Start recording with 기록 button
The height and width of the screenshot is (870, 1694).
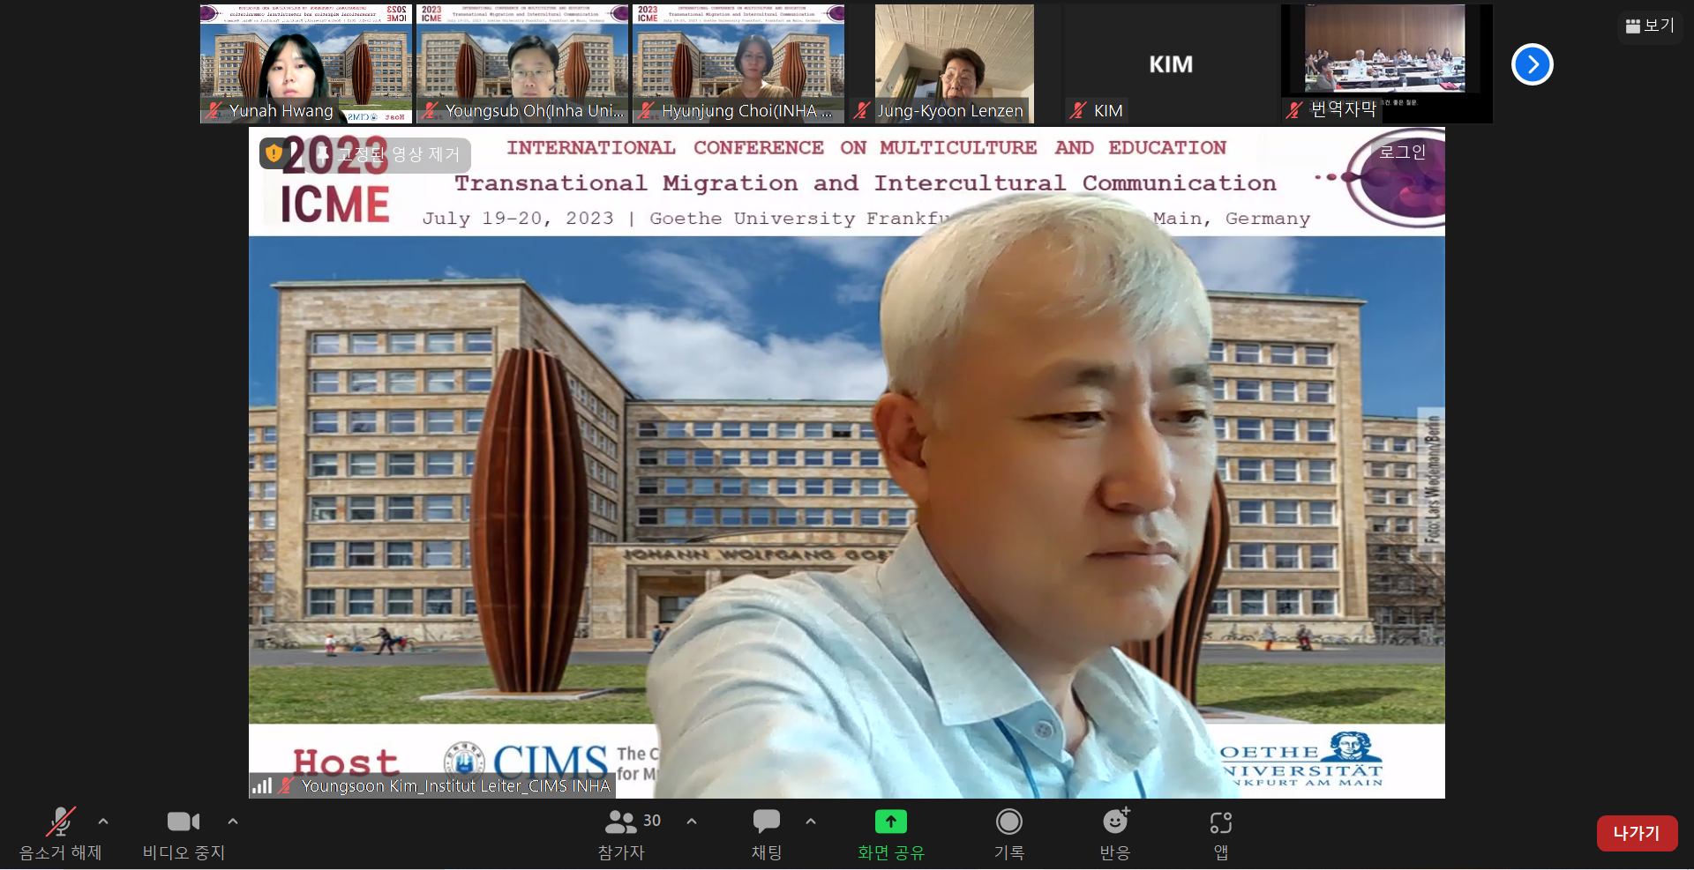click(1009, 833)
